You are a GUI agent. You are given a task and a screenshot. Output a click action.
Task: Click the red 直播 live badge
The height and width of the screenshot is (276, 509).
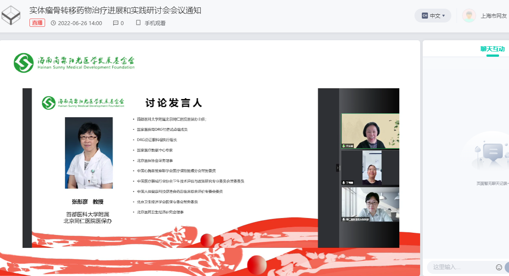(37, 23)
